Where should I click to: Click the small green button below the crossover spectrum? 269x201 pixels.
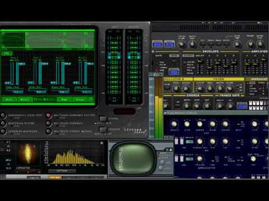pyautogui.click(x=7, y=54)
